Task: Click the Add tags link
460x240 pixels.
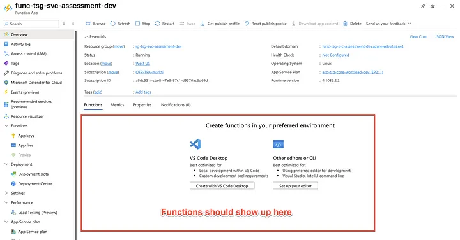Action: (x=144, y=92)
